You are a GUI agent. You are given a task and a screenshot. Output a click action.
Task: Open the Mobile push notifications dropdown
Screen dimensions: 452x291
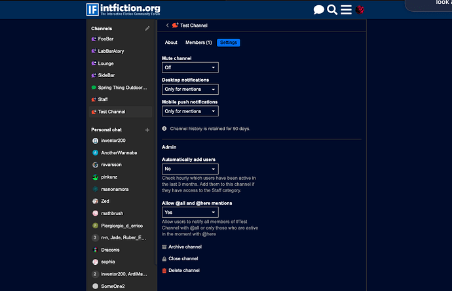(190, 111)
